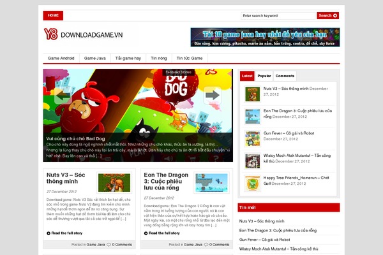Click arrow icon beside Nuts V3 Read the full story
This screenshot has width=383, height=255.
coord(49,233)
